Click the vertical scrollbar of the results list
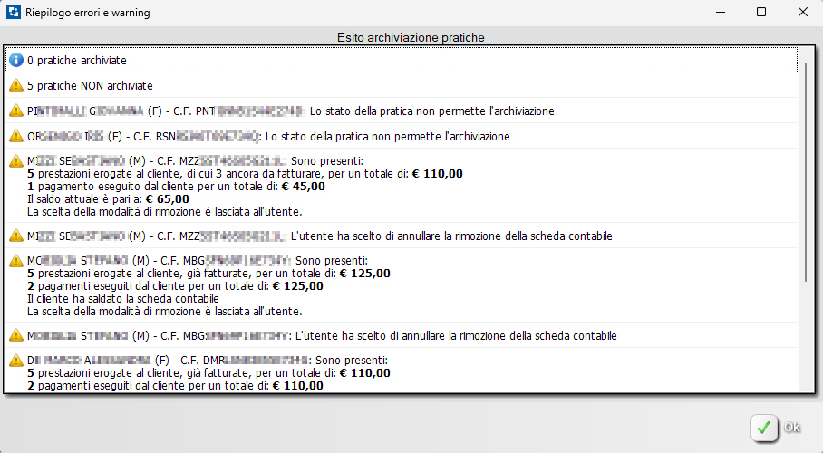The image size is (823, 453). point(806,181)
